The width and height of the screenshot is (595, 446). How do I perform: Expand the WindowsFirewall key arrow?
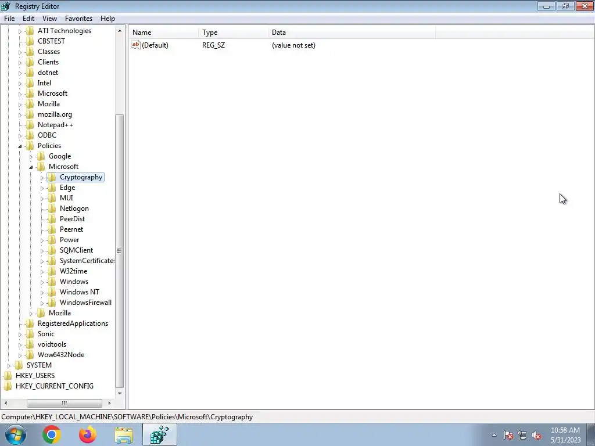(x=42, y=303)
